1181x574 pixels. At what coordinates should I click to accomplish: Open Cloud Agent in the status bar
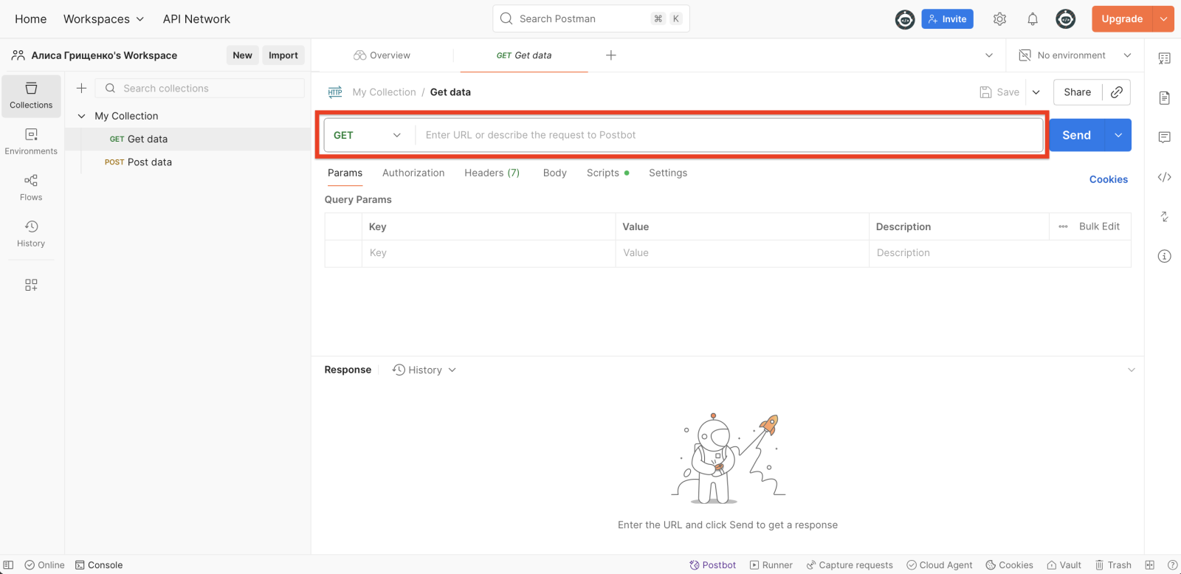click(x=939, y=565)
